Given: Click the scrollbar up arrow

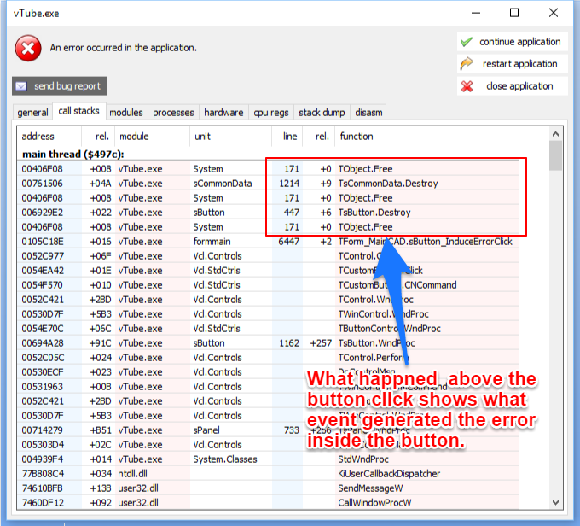Looking at the screenshot, I should point(555,134).
